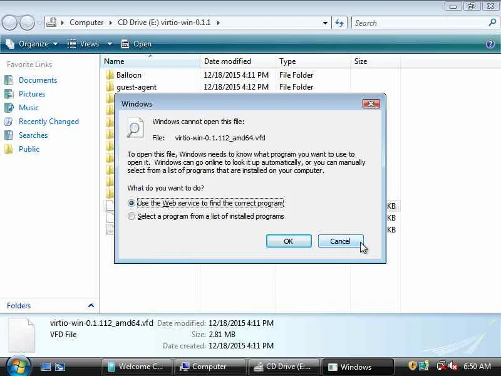Click the Back navigation arrow button

point(9,23)
